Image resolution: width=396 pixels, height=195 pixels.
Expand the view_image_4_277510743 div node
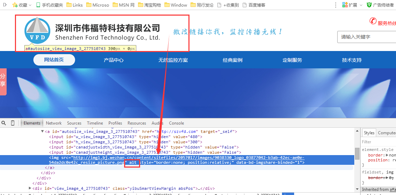click(x=30, y=188)
